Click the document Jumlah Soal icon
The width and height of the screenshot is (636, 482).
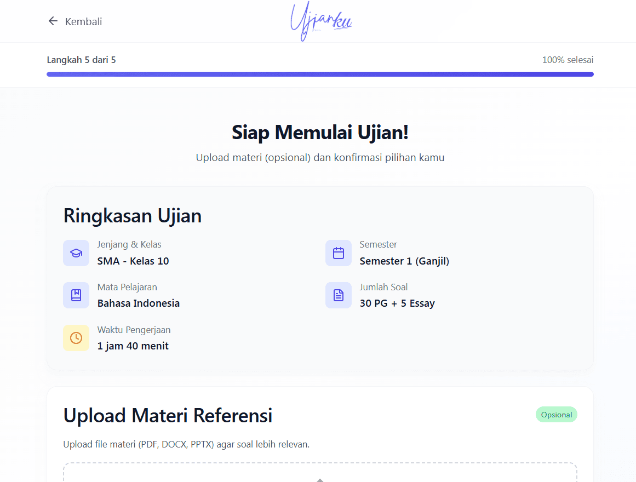pos(339,295)
